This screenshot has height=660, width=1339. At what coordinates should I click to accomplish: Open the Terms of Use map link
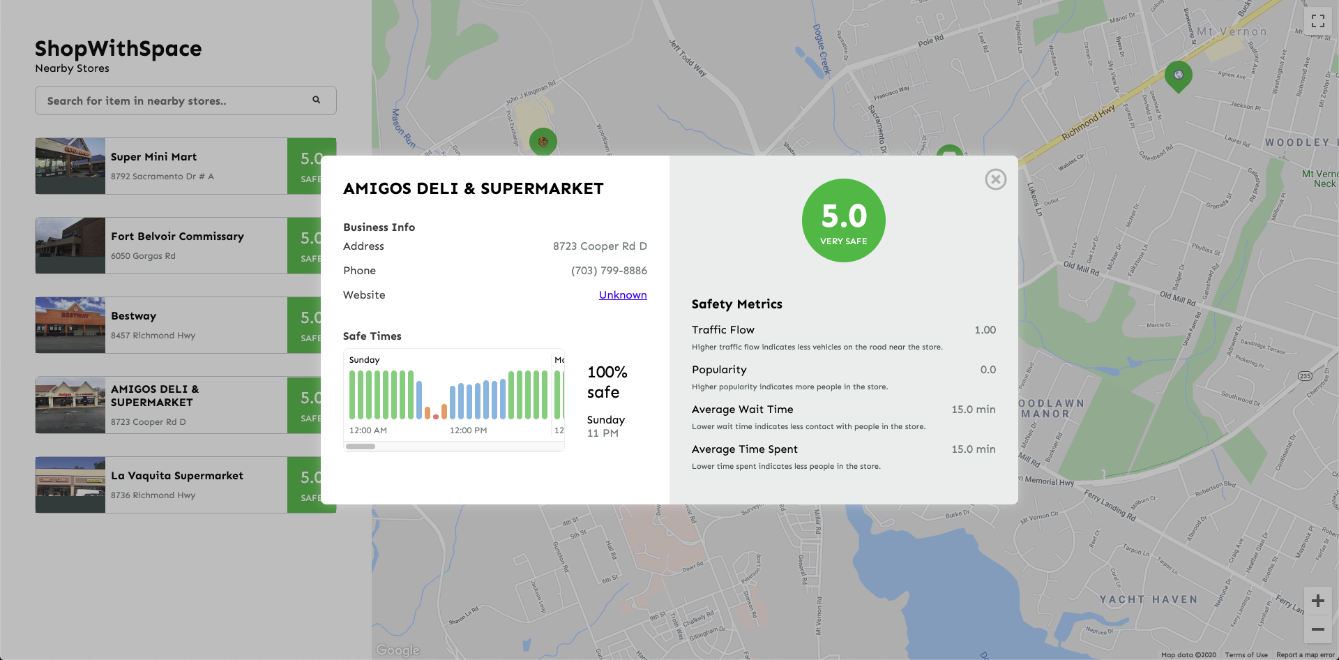1246,655
